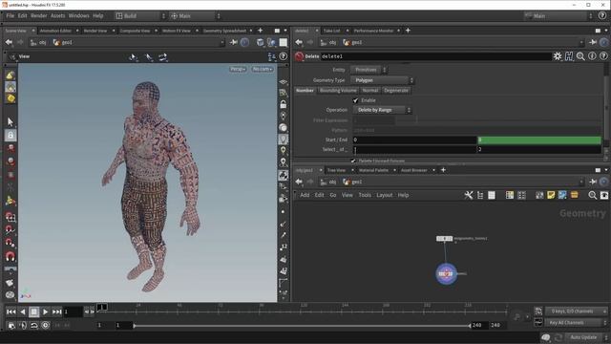Play the timeline forward
This screenshot has width=611, height=344.
tap(45, 312)
